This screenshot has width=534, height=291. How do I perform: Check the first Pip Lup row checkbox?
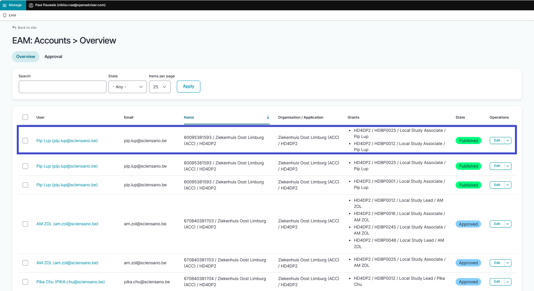click(x=25, y=141)
